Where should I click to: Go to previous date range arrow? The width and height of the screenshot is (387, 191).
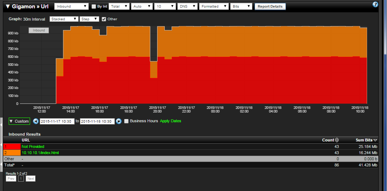tap(36, 121)
